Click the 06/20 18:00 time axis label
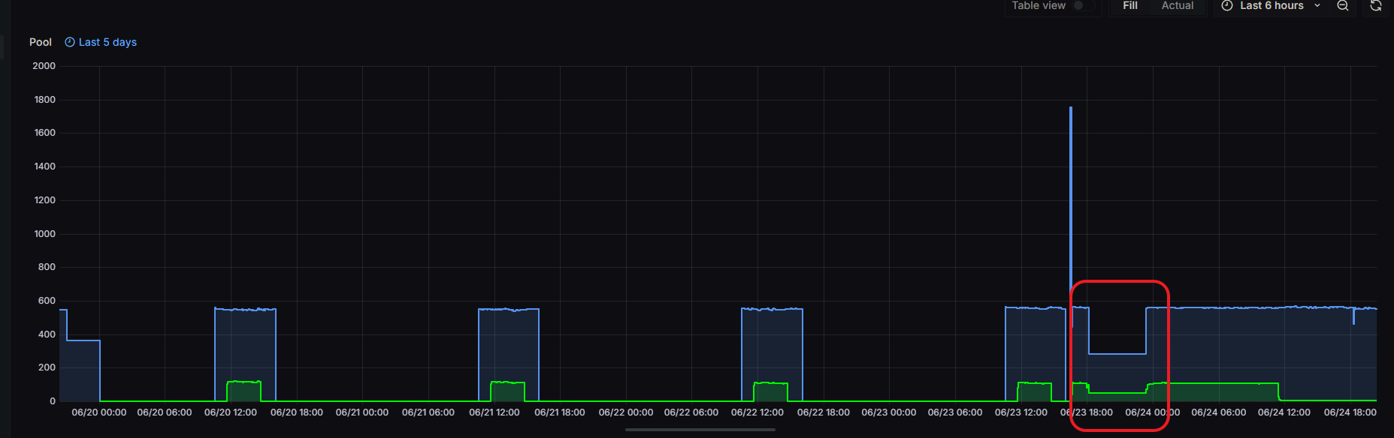Screen dimensions: 1394x438 (297, 412)
